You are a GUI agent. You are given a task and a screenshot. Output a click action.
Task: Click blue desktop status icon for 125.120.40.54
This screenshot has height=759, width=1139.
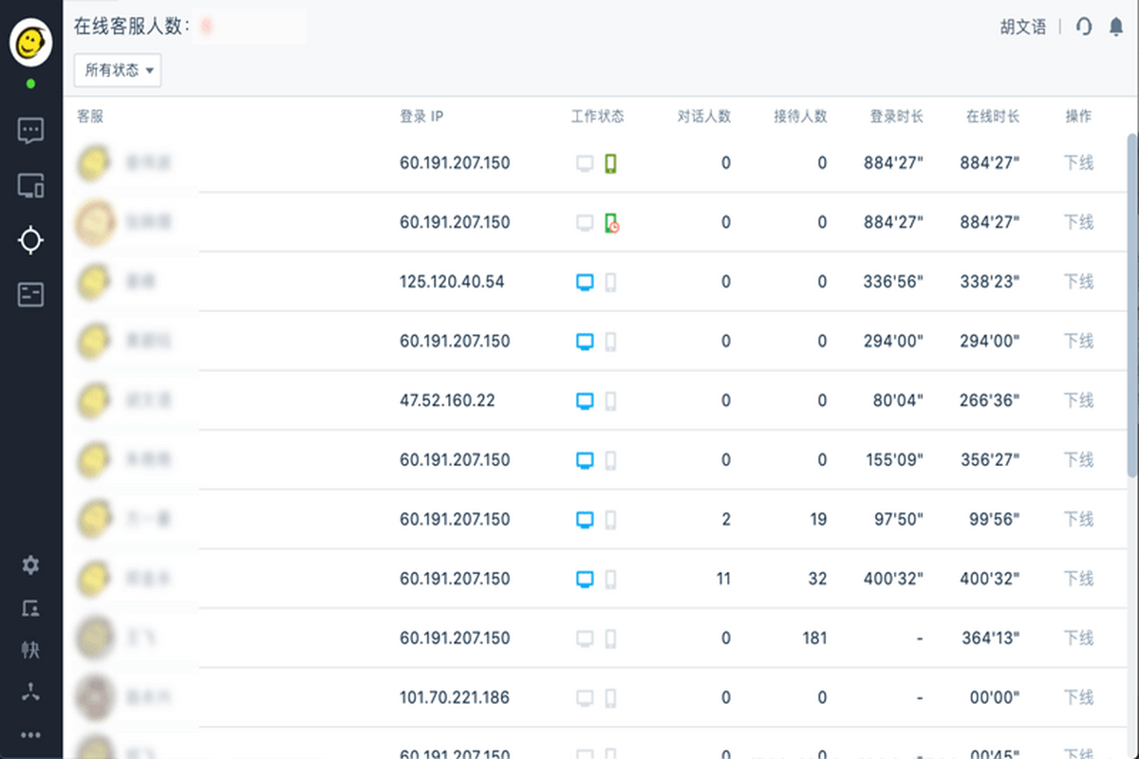[585, 282]
